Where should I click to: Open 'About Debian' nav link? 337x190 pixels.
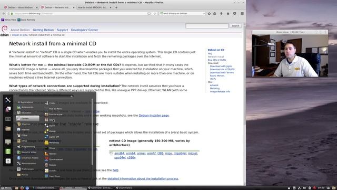20,30
